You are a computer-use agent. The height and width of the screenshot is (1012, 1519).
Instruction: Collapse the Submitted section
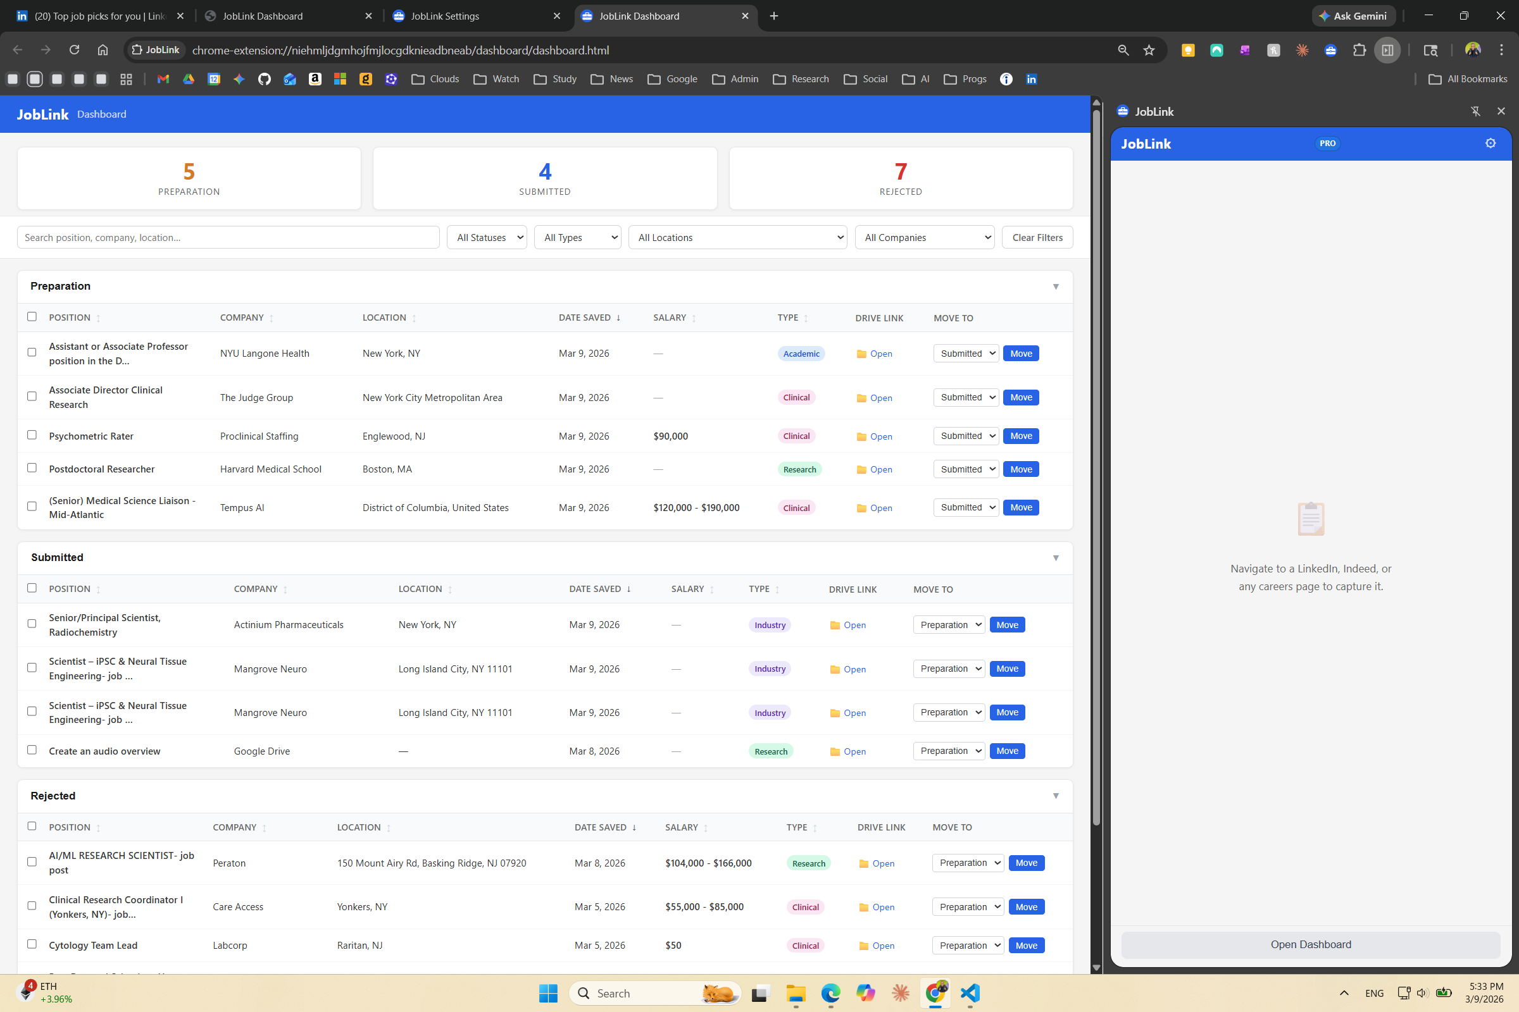[1056, 558]
